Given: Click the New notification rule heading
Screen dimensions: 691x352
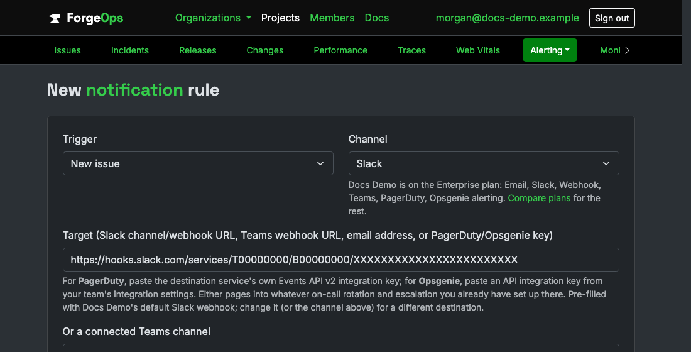Looking at the screenshot, I should [133, 90].
